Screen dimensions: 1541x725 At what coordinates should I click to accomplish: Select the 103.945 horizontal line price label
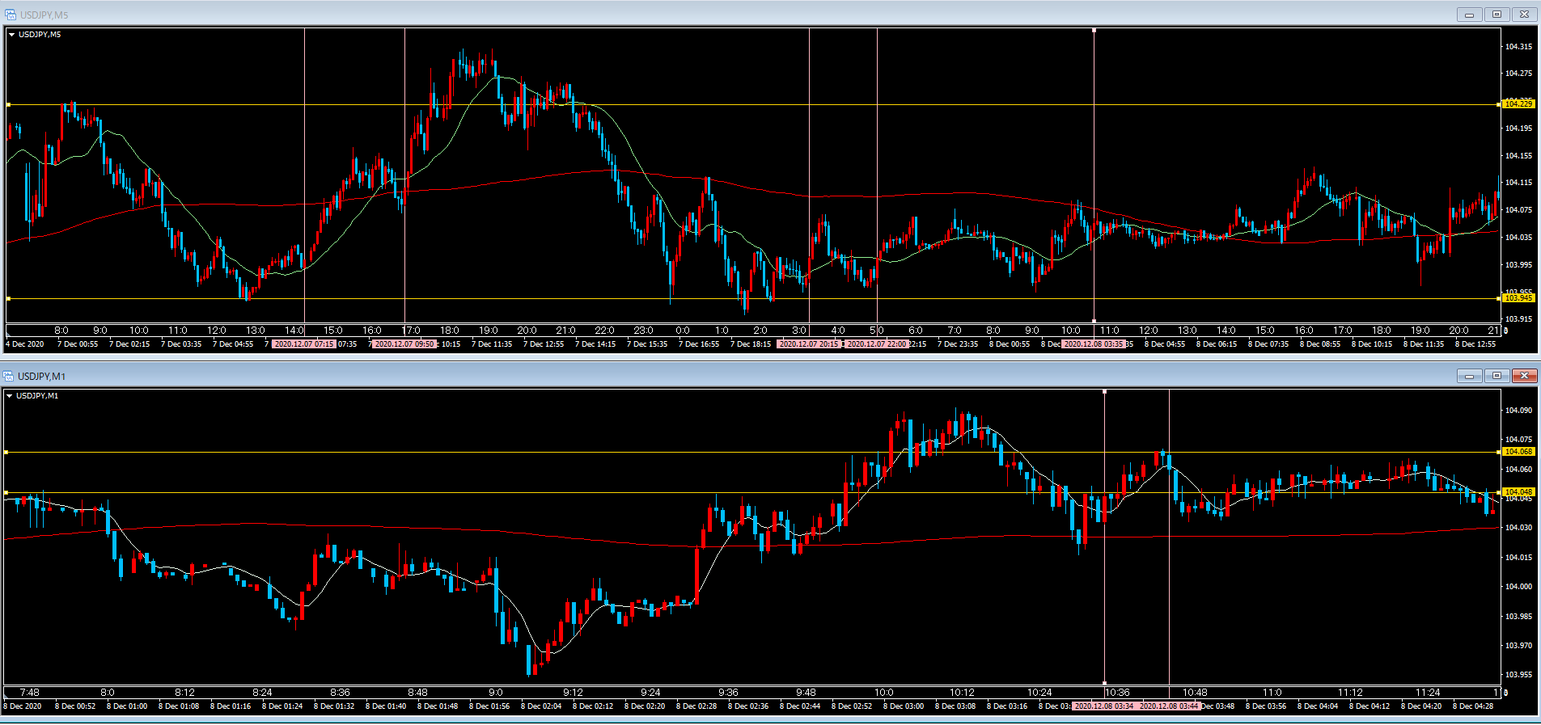(1518, 298)
